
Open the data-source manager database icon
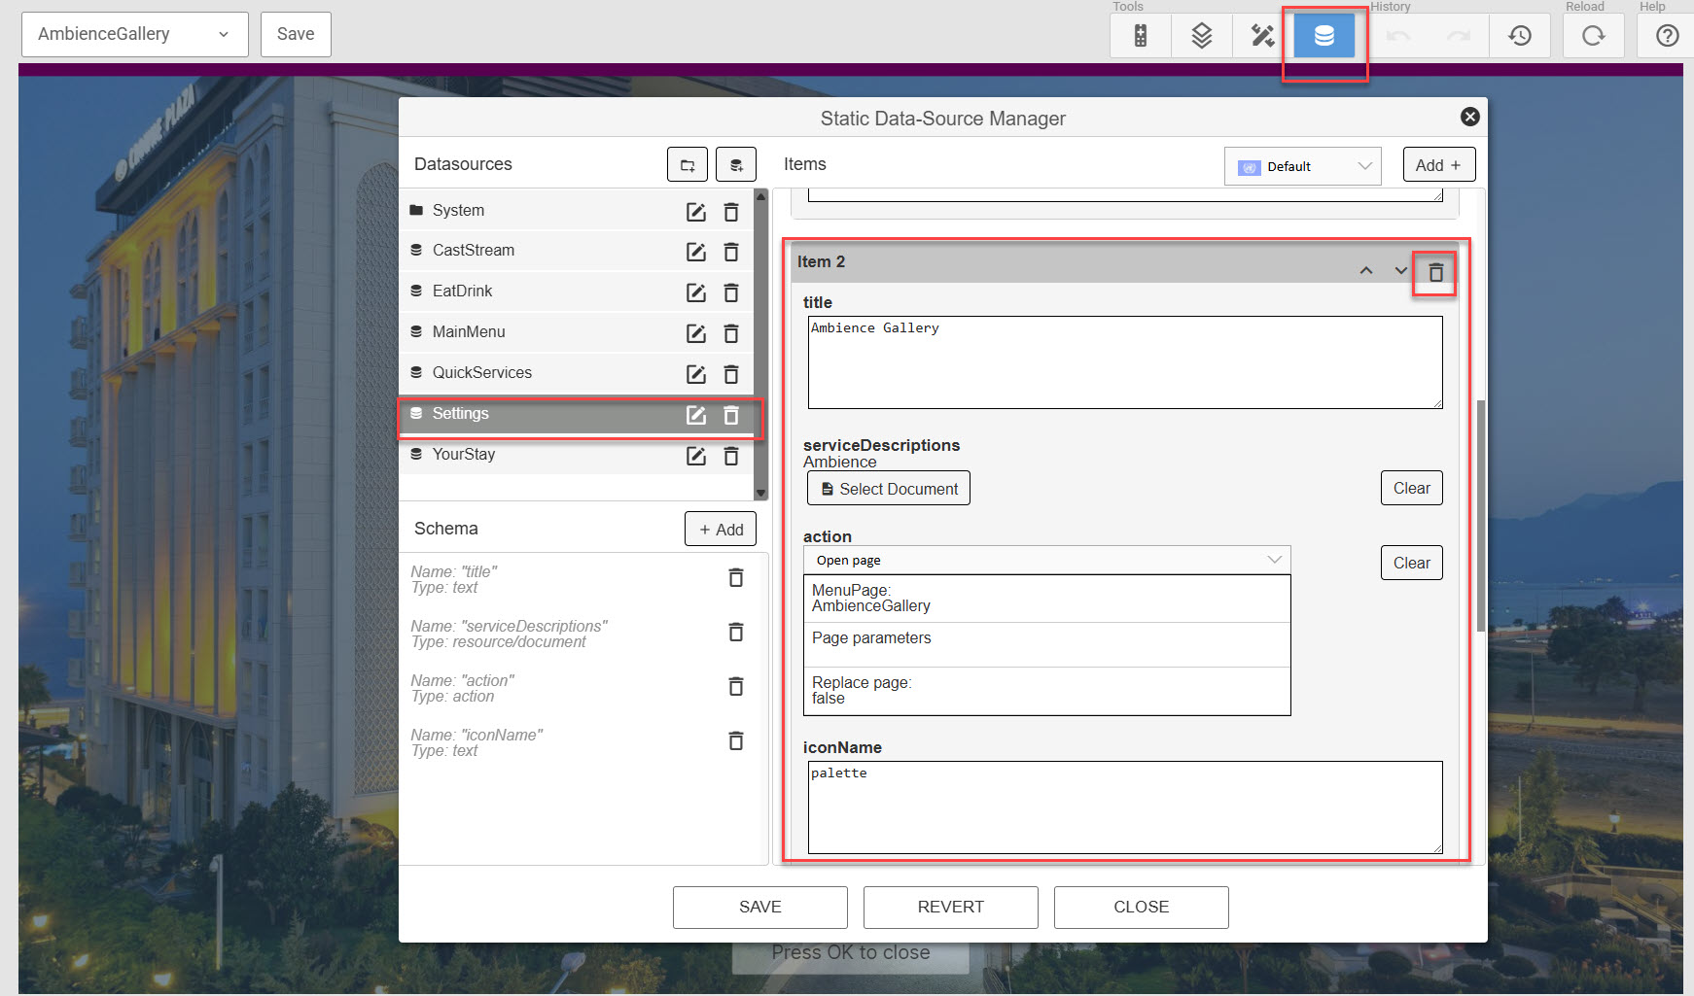[x=1323, y=36]
